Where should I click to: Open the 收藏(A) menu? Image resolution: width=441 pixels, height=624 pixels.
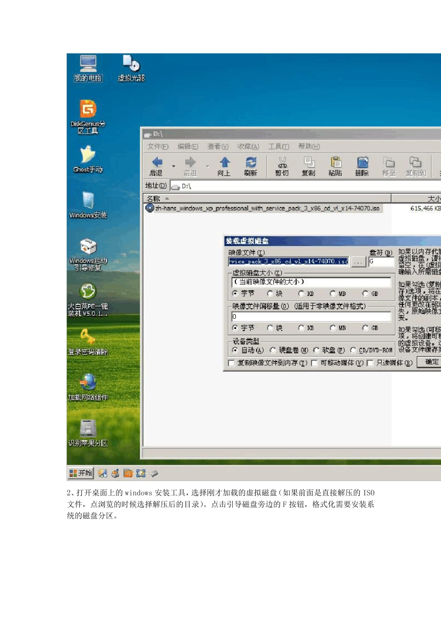[248, 146]
